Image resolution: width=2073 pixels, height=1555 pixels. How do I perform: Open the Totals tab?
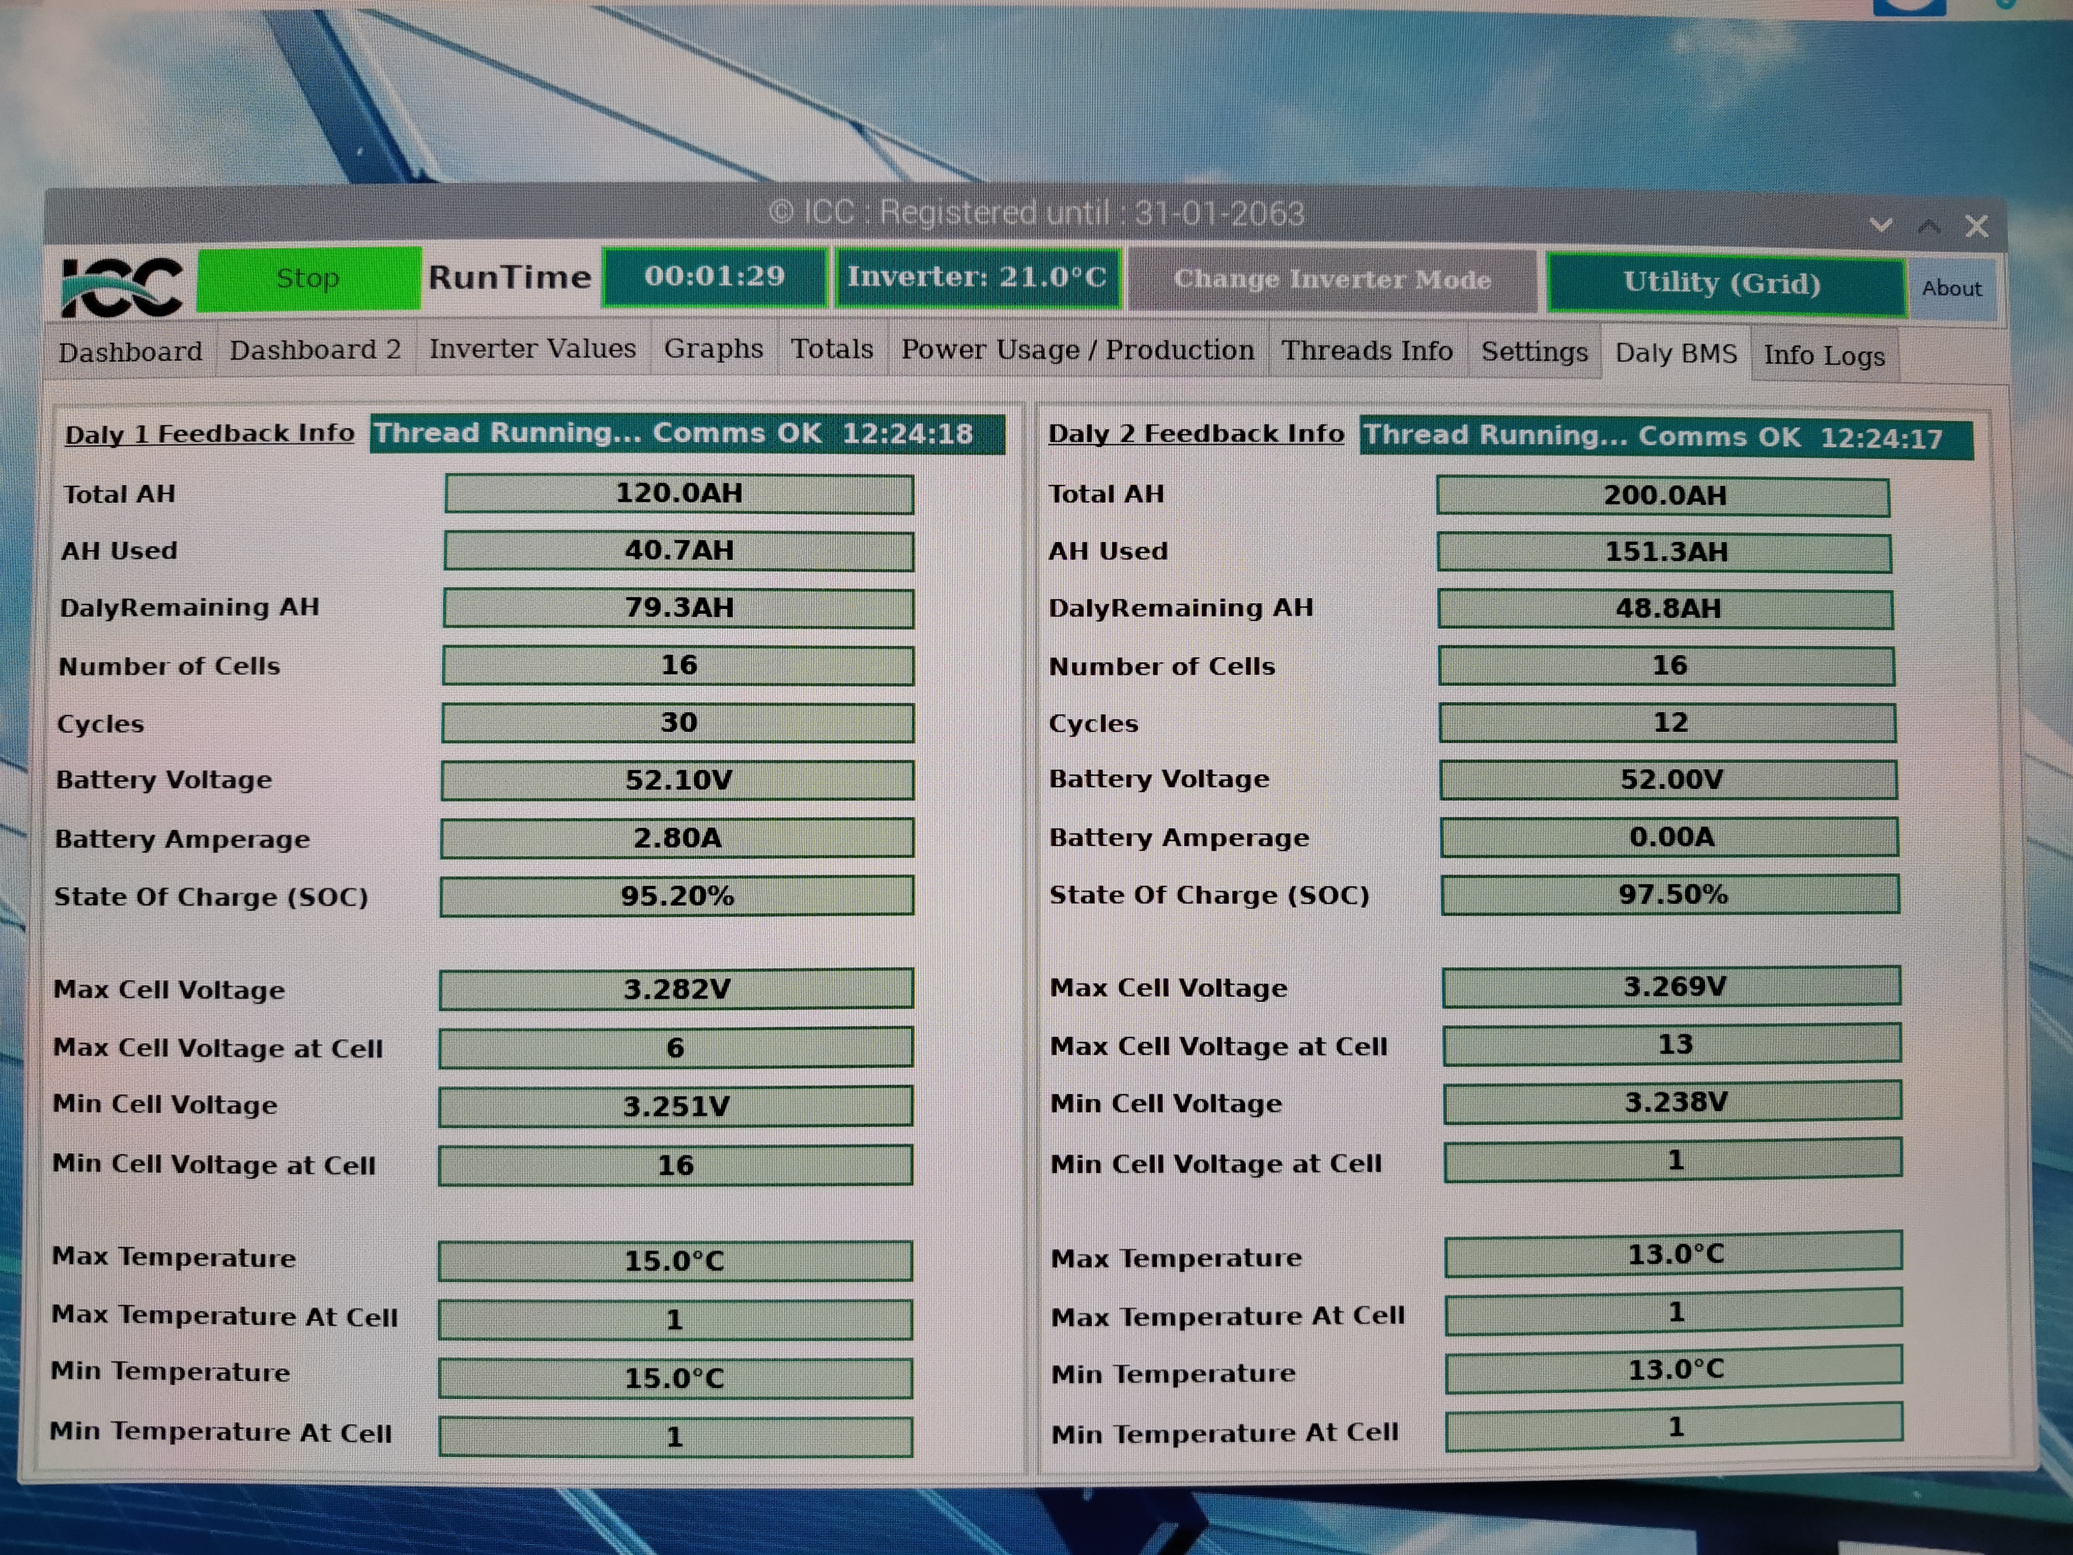coord(831,349)
